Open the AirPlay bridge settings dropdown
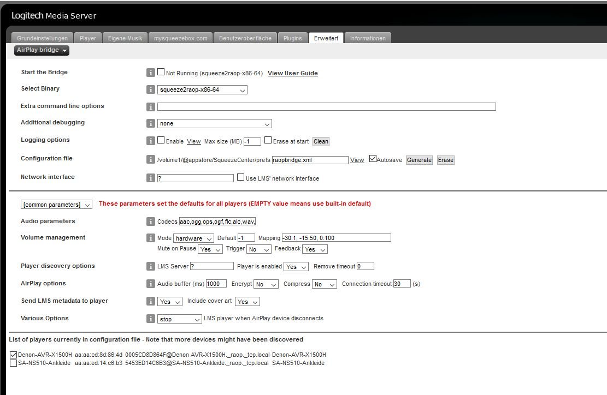Image resolution: width=607 pixels, height=395 pixels. [42, 50]
